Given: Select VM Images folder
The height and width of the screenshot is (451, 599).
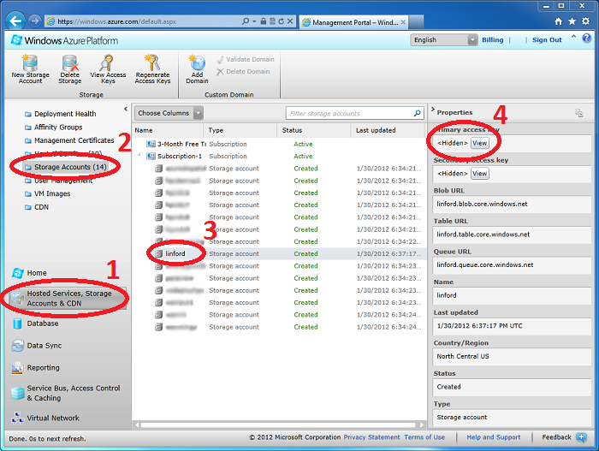Looking at the screenshot, I should pyautogui.click(x=47, y=193).
